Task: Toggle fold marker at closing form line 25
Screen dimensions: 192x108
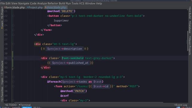Action: point(13,30)
